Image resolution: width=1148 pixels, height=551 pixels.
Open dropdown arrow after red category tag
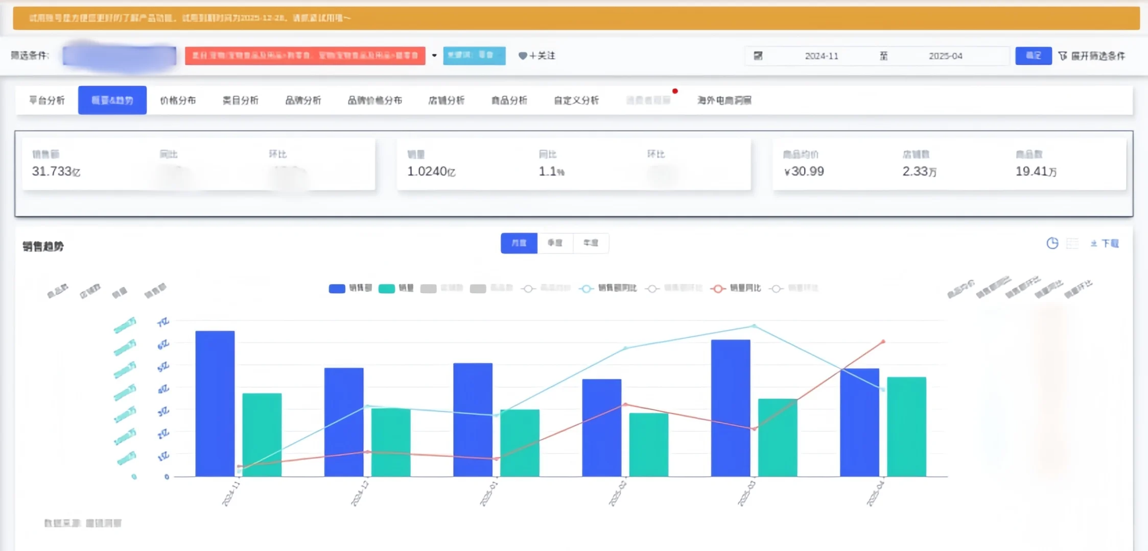click(x=434, y=55)
